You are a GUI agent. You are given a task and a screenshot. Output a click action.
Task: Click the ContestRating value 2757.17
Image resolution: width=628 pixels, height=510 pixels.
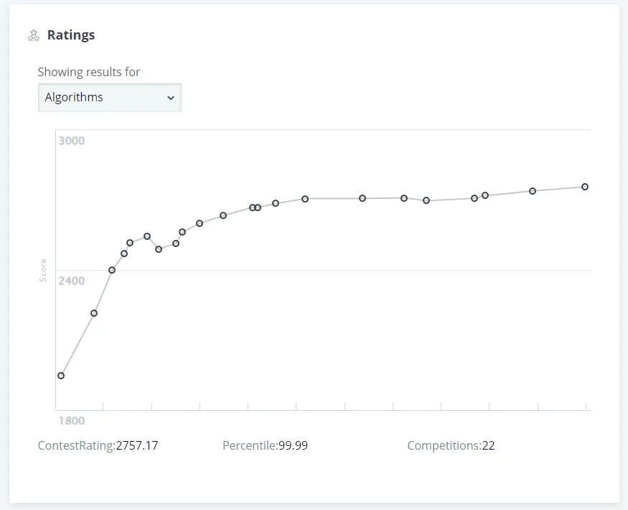(137, 445)
